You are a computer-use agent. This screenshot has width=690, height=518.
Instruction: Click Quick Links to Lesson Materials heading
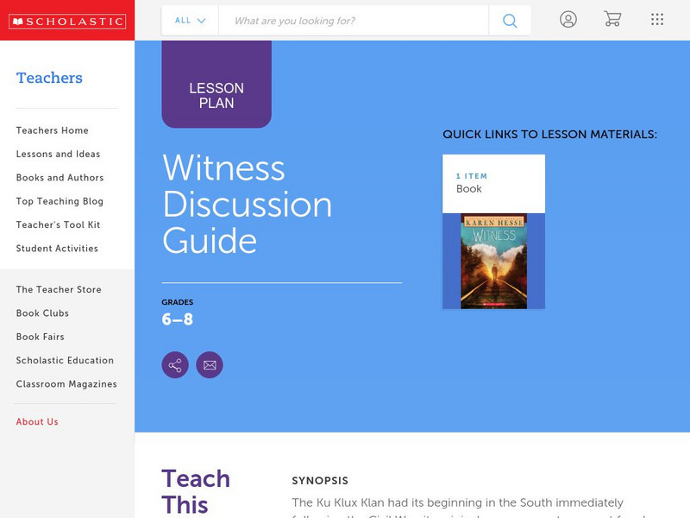549,135
